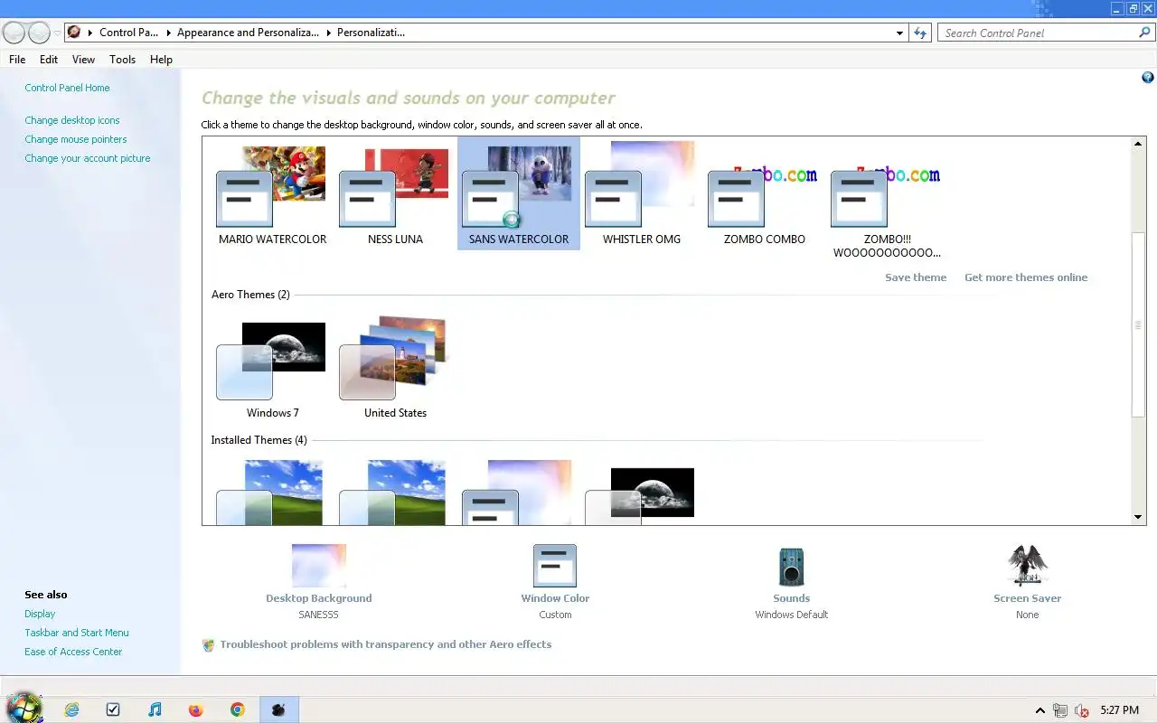Open the Help menu
Viewport: 1157px width, 723px height.
161,60
